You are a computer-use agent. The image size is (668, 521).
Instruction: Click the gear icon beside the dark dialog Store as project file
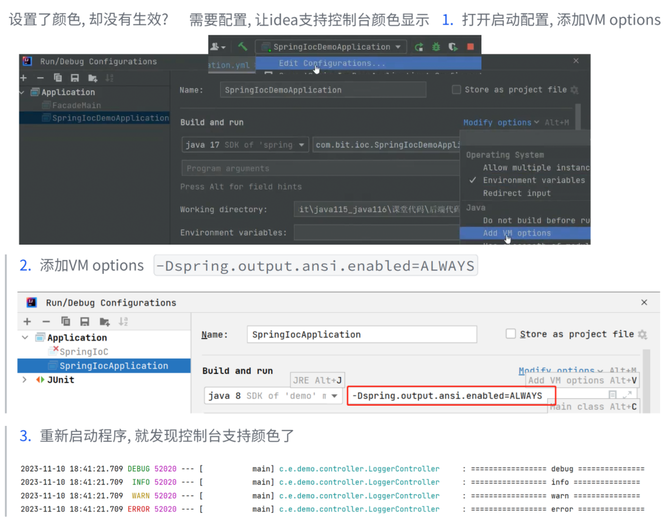point(574,90)
